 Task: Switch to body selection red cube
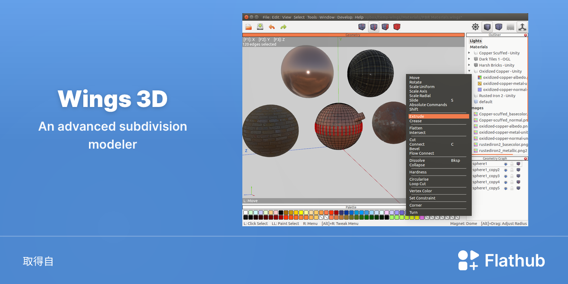pyautogui.click(x=397, y=27)
